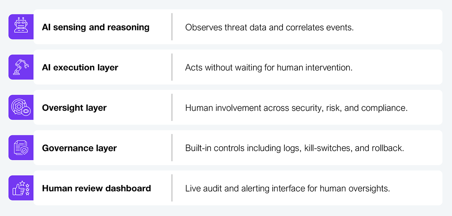
Task: Click the live audit and alerting description
Action: click(287, 188)
